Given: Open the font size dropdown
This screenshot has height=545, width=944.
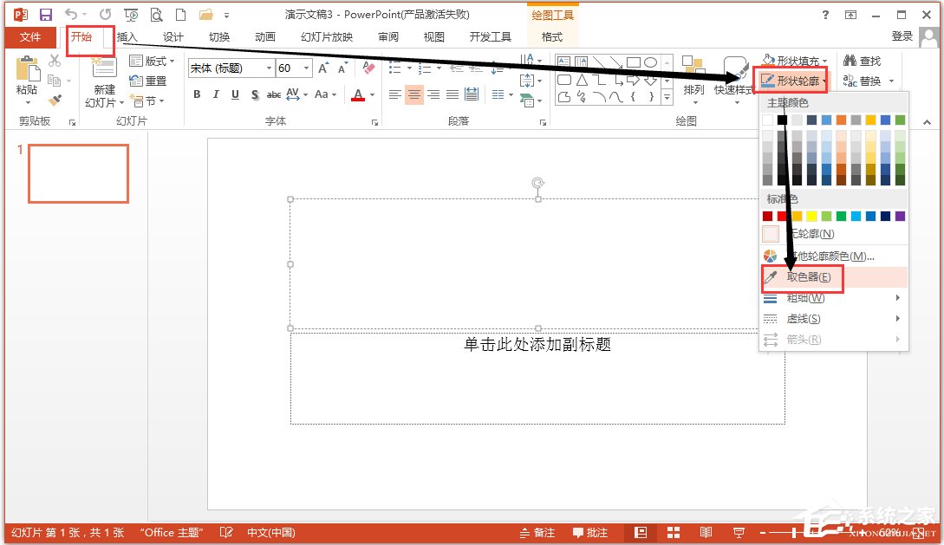Looking at the screenshot, I should (x=307, y=68).
